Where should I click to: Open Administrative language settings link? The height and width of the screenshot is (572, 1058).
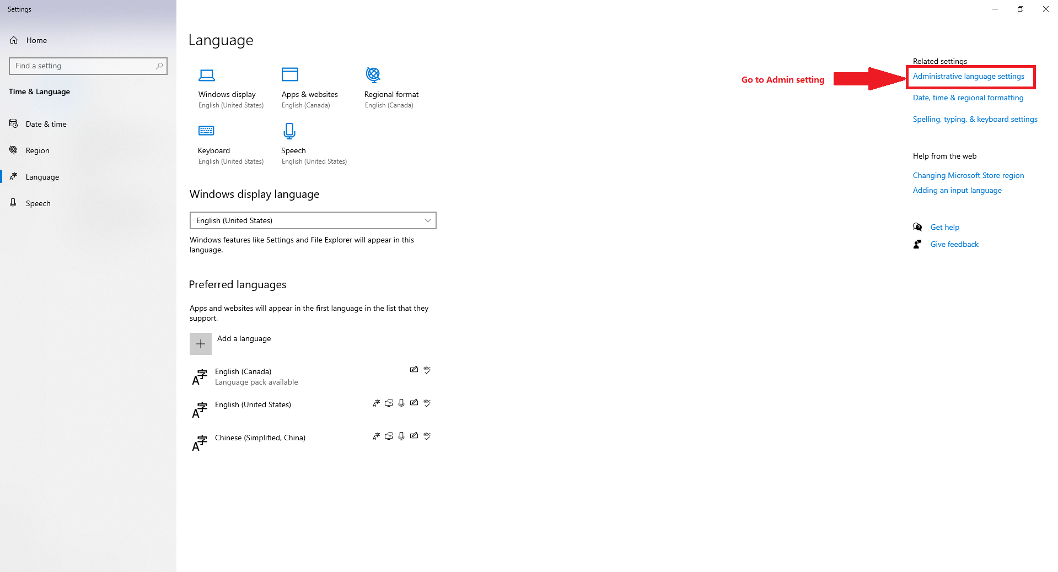[x=968, y=77]
